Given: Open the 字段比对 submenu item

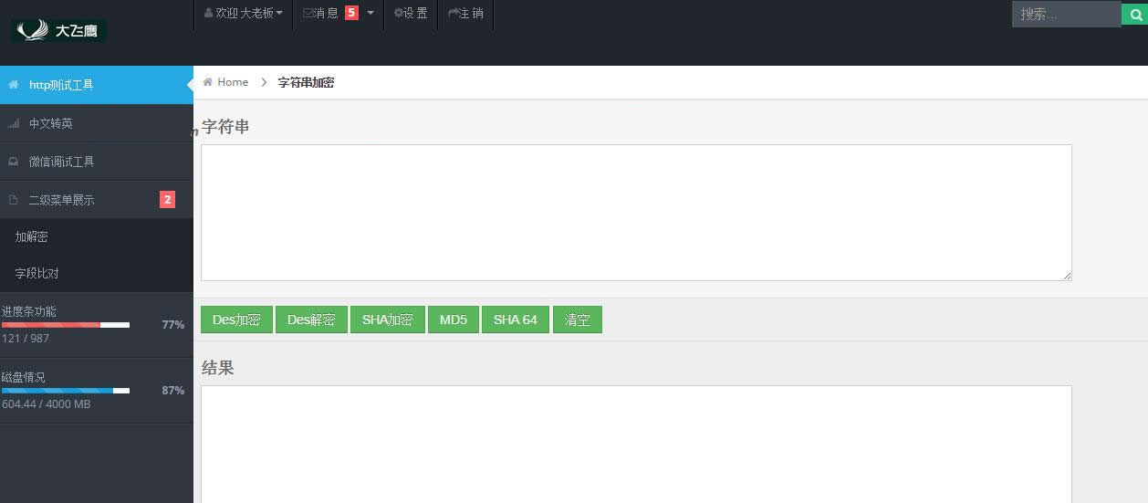Looking at the screenshot, I should 97,274.
